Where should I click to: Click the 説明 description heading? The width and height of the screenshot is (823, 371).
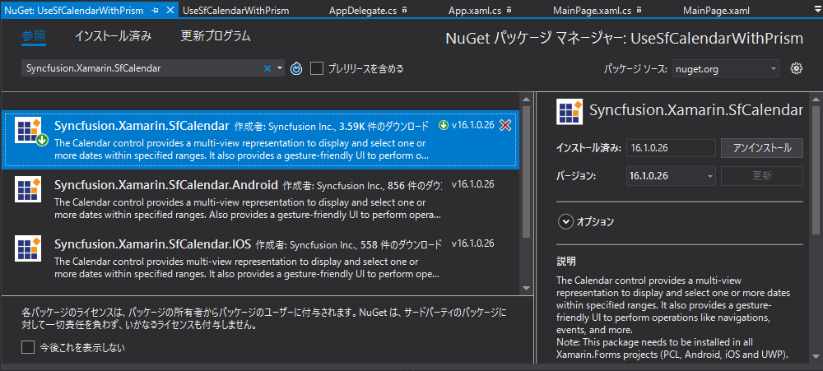pyautogui.click(x=566, y=261)
